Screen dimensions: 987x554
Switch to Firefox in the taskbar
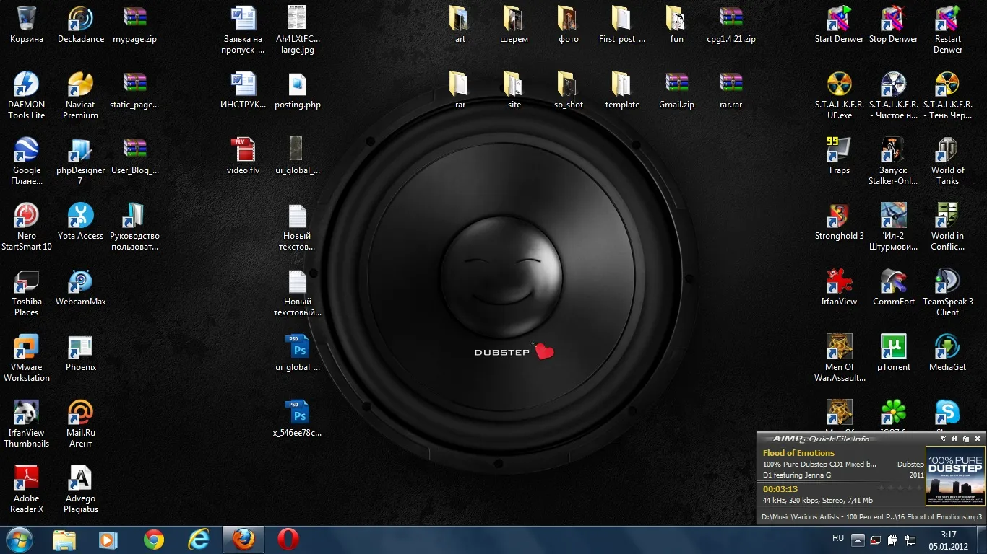point(243,540)
